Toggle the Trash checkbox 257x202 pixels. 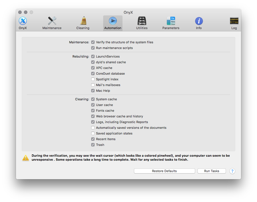click(93, 145)
